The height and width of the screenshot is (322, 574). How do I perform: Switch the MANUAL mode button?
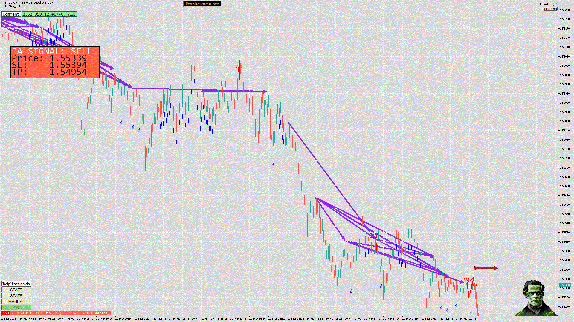click(x=16, y=302)
